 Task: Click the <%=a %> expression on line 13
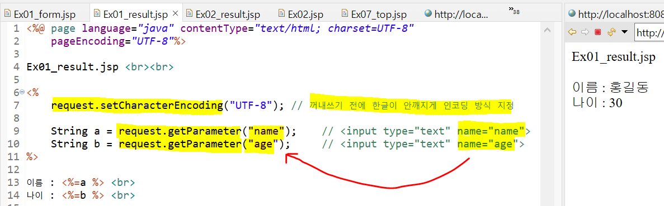point(83,183)
